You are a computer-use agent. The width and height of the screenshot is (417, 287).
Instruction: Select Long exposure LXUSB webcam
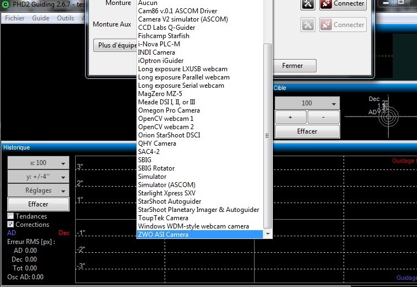coord(200,69)
